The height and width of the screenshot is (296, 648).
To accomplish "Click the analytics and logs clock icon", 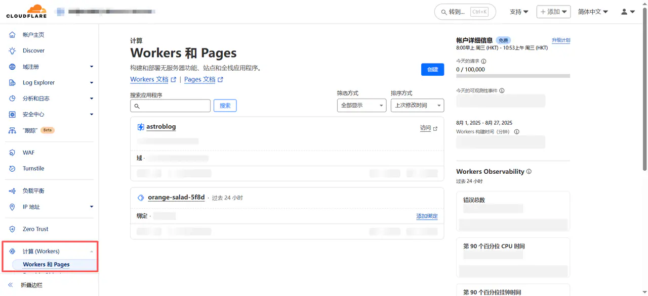I will (12, 98).
